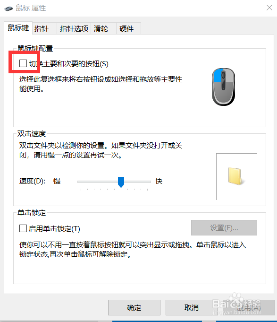
Task: Select the 鼠标键 tab
Action: point(18,28)
